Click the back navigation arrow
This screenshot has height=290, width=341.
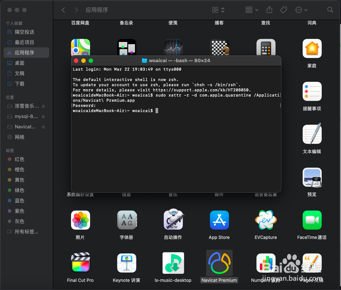pyautogui.click(x=64, y=10)
